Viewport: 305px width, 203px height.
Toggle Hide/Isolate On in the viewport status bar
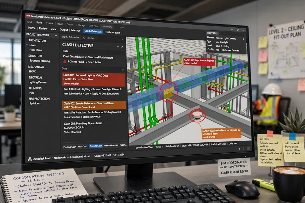pyautogui.click(x=172, y=146)
